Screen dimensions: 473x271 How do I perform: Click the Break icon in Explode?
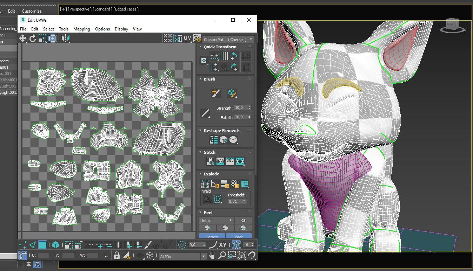205,183
